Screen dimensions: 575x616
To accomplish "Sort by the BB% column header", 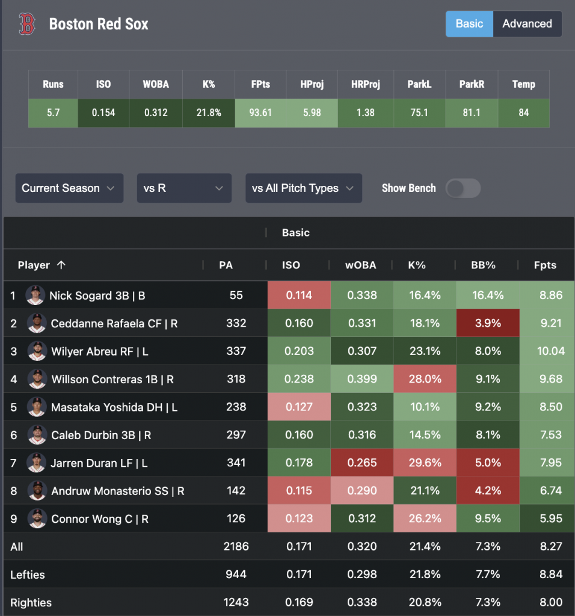I will pos(483,265).
